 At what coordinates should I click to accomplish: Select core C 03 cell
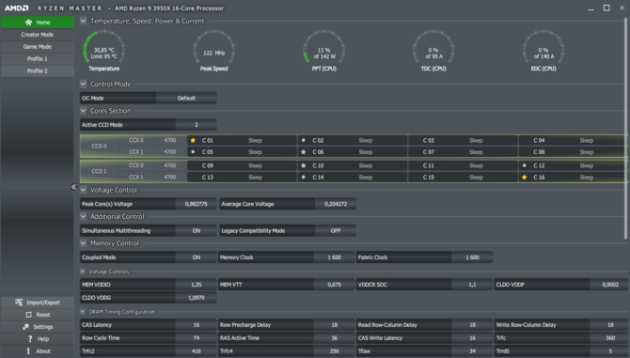tap(463, 140)
